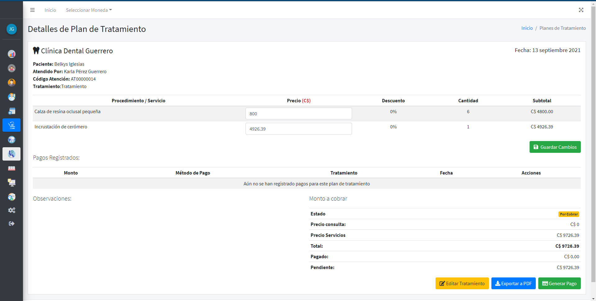
Task: Open the teeth and gums sidebar icon
Action: (x=11, y=168)
